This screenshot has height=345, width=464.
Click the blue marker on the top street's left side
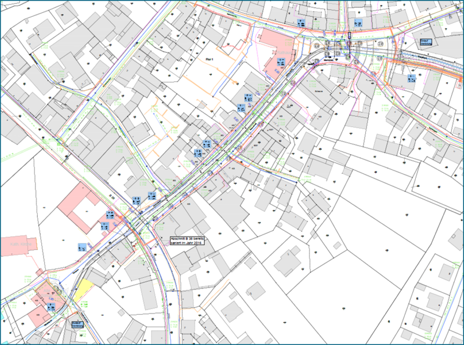click(301, 23)
